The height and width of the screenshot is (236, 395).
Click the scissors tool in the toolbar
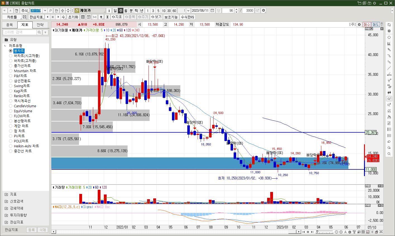(x=107, y=17)
